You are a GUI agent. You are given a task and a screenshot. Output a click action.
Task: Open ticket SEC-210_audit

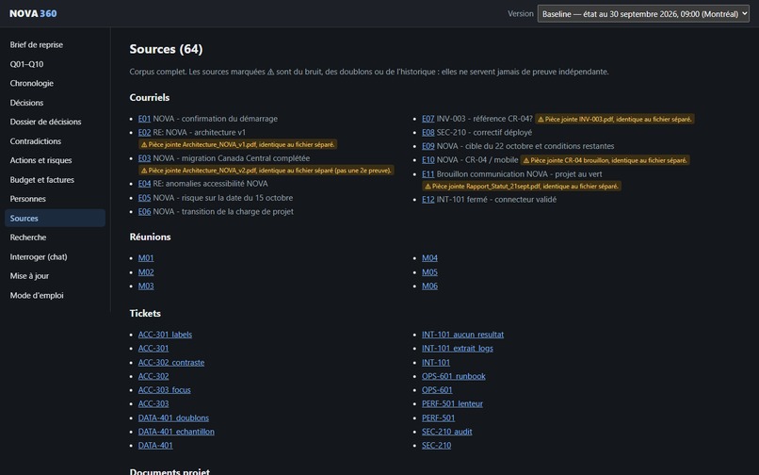(446, 432)
